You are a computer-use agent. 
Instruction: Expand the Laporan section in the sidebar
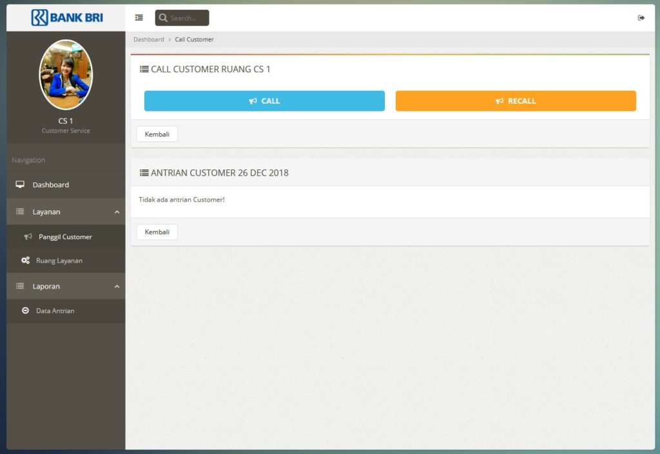pos(117,286)
